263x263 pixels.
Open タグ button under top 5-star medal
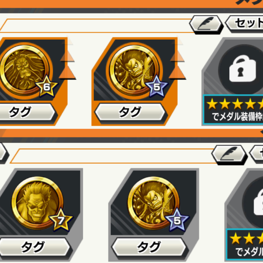[130, 112]
